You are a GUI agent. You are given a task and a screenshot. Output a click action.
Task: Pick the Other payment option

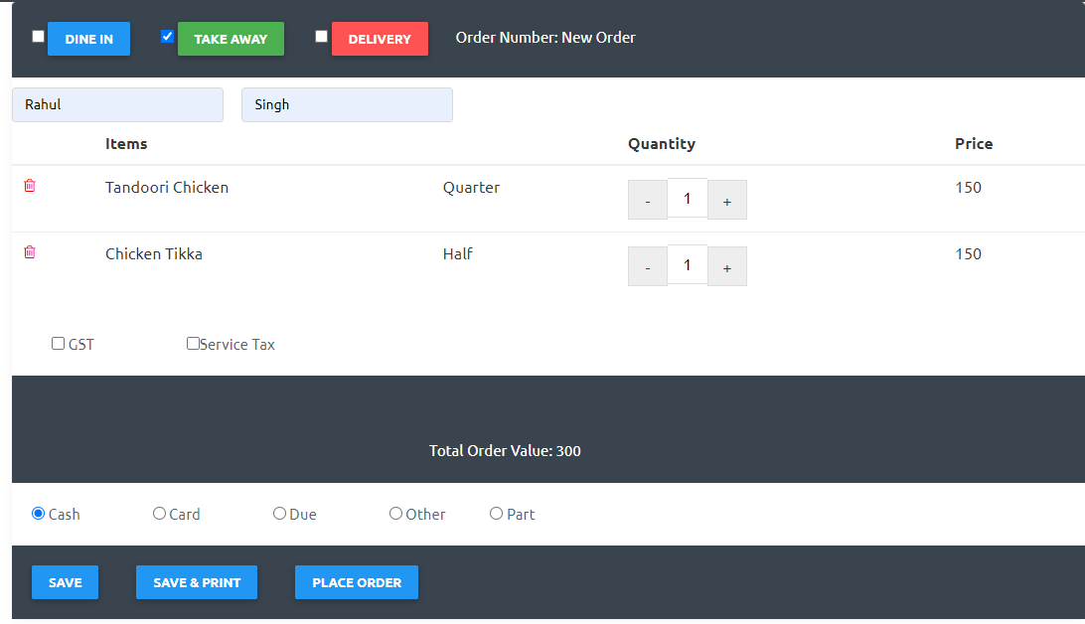pos(396,514)
